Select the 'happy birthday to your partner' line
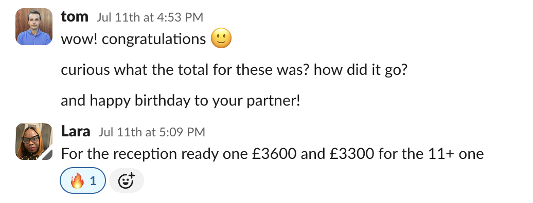 click(181, 100)
